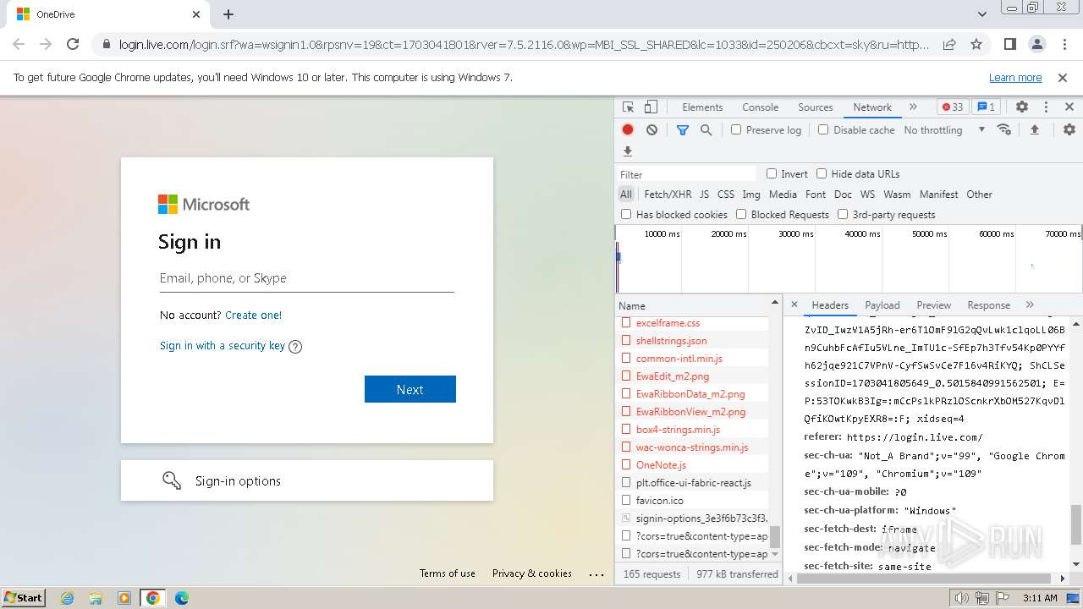The image size is (1083, 609).
Task: Filter requests by JS type
Action: (704, 195)
